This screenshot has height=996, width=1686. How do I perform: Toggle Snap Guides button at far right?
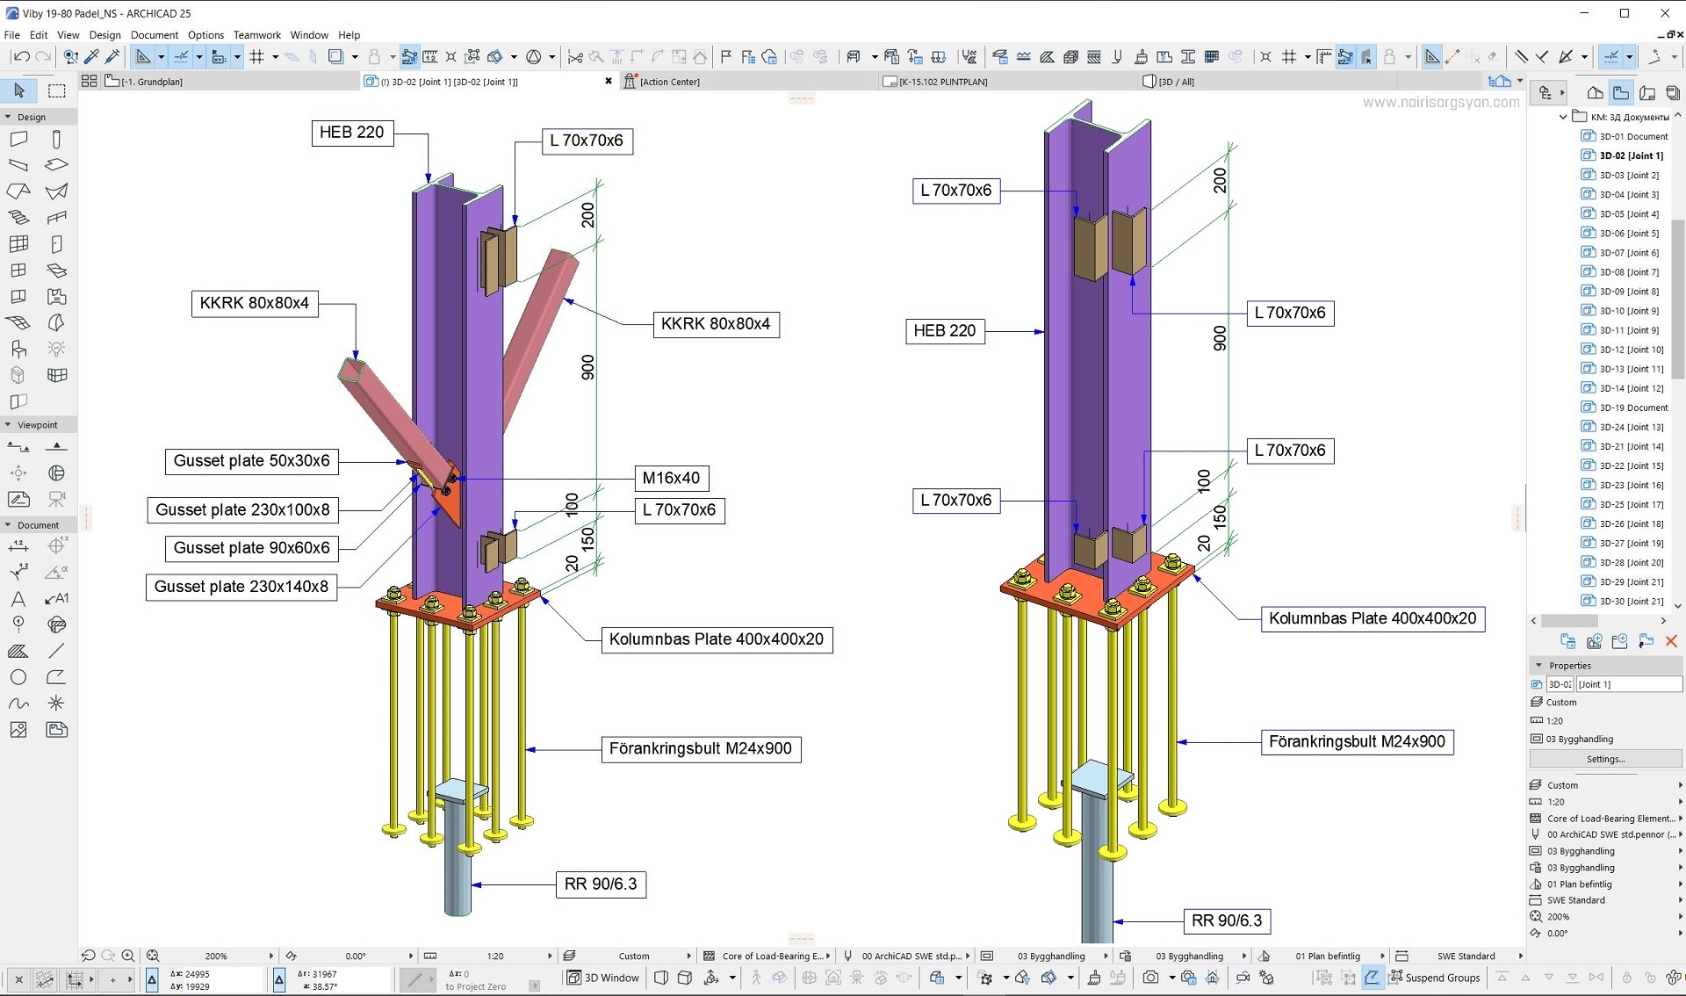coord(1612,57)
